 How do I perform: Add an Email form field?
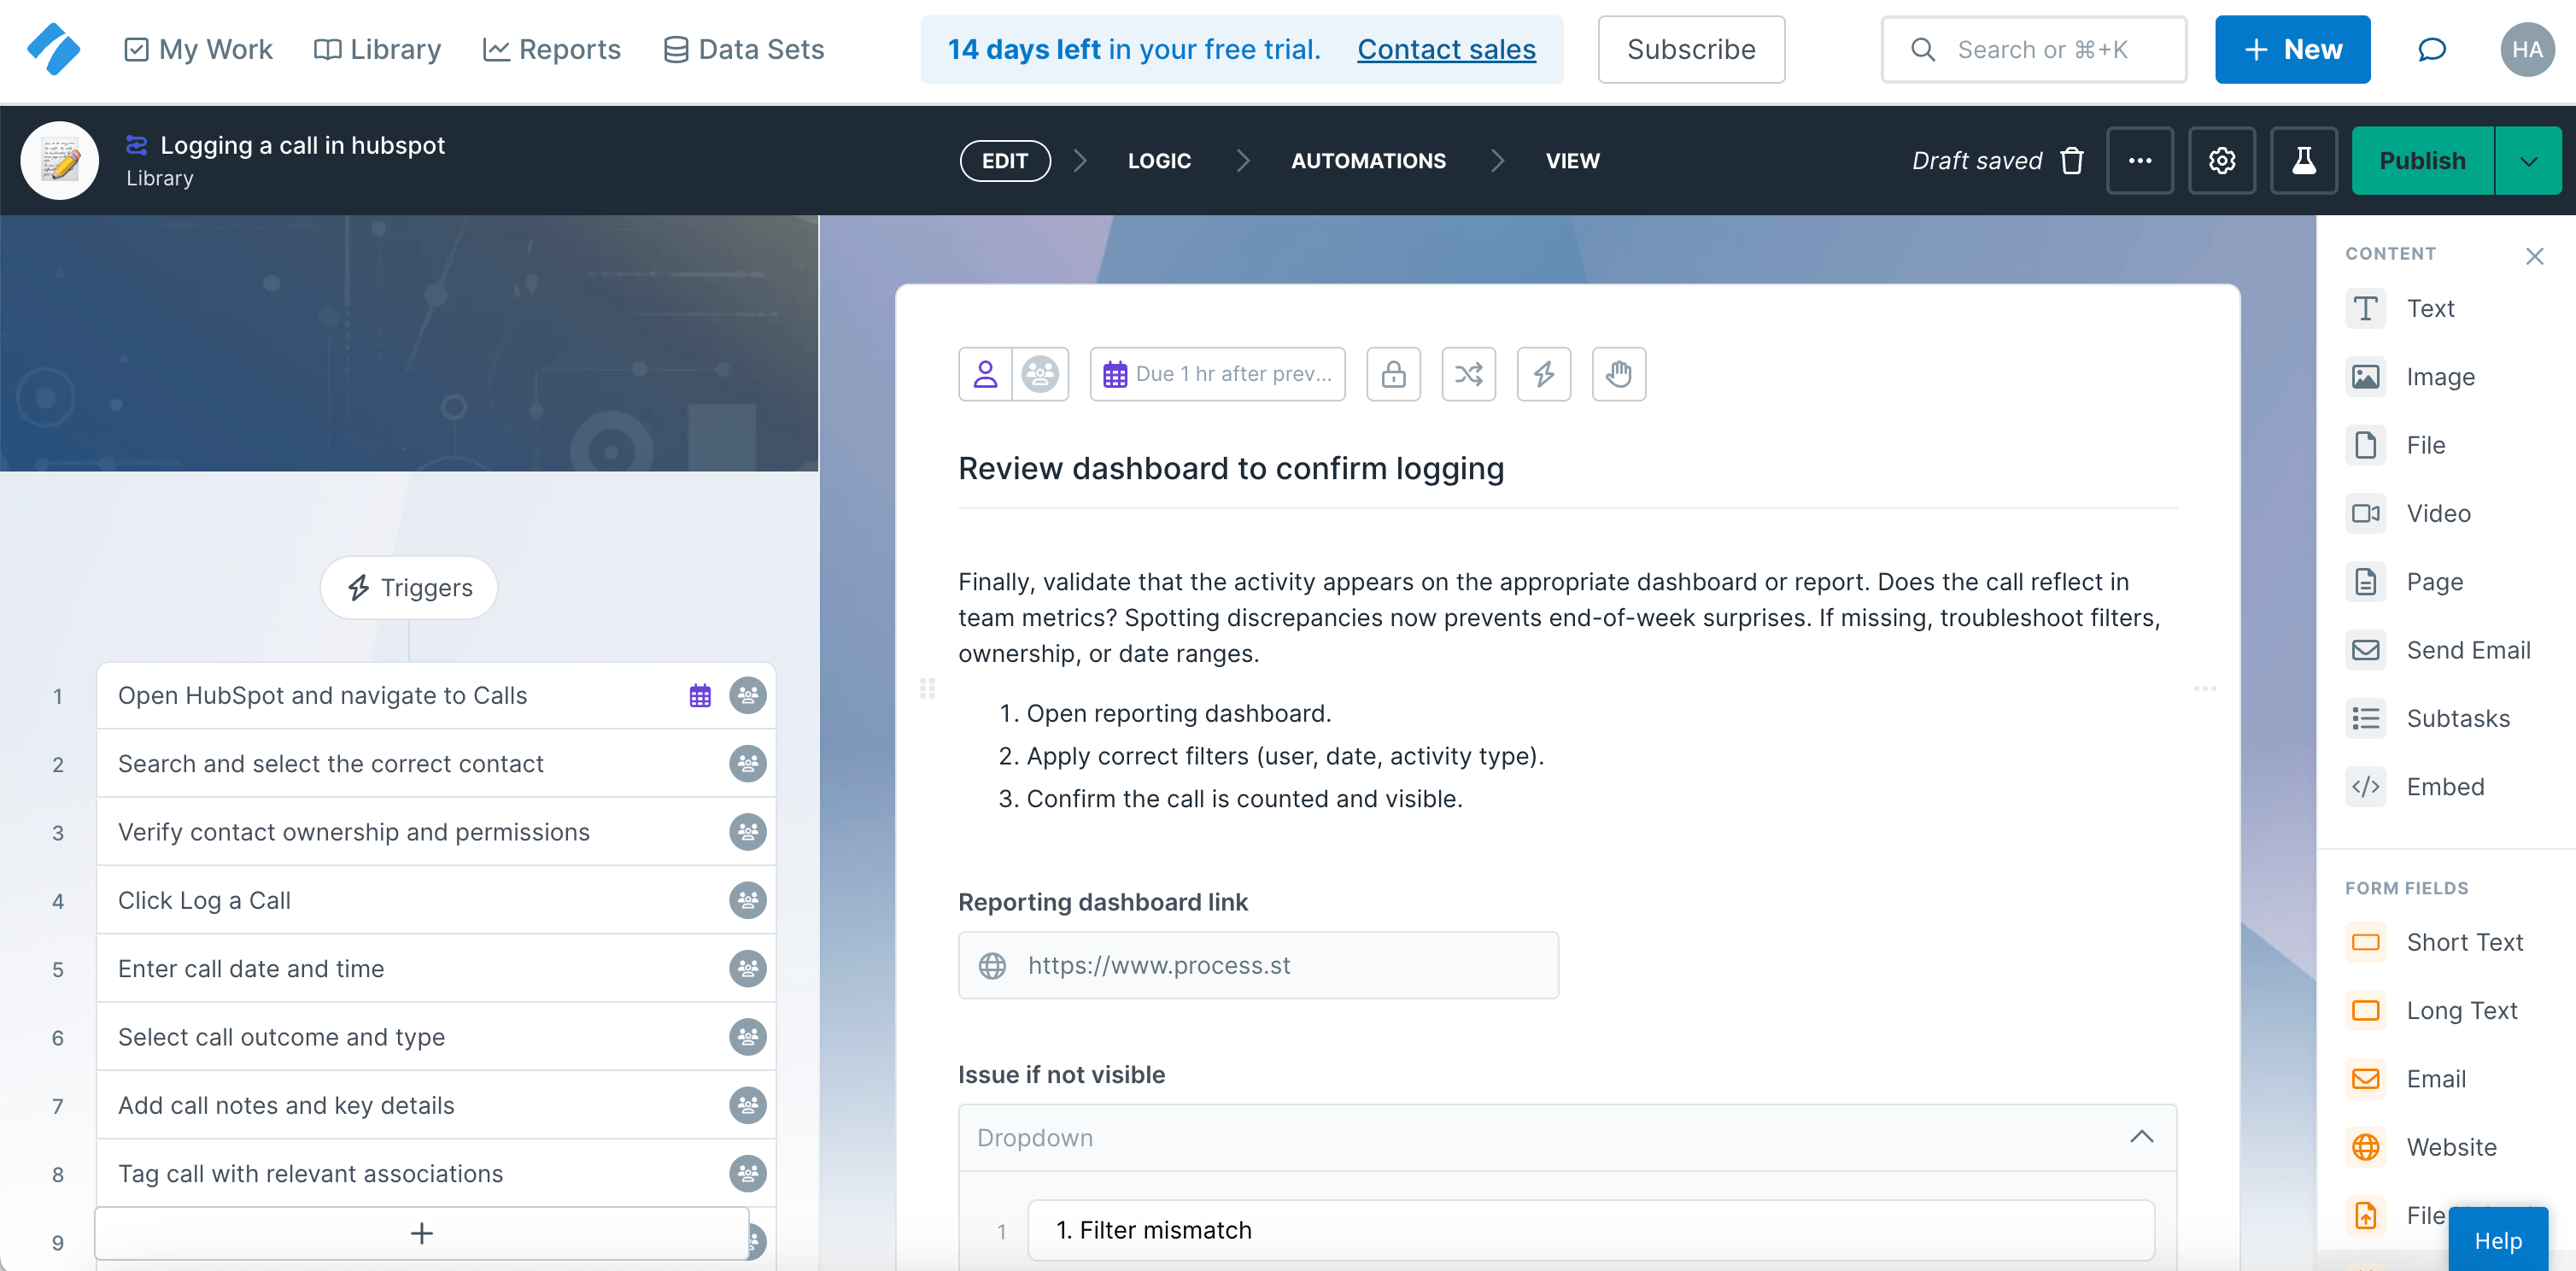tap(2405, 1079)
